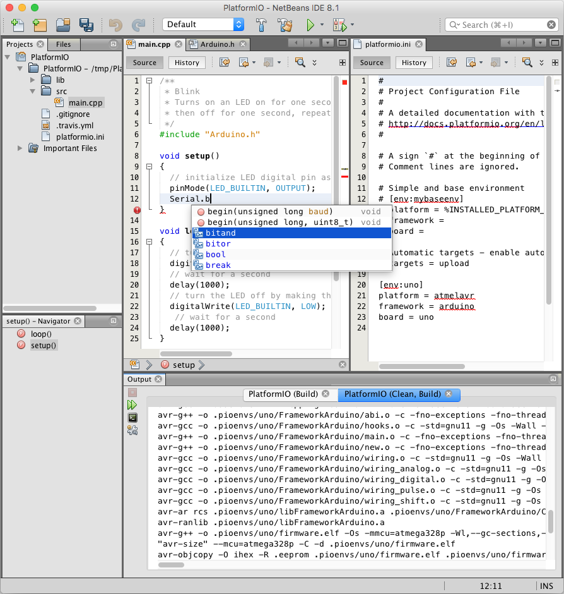The image size is (564, 594).
Task: Run the project with green play icon
Action: (310, 25)
